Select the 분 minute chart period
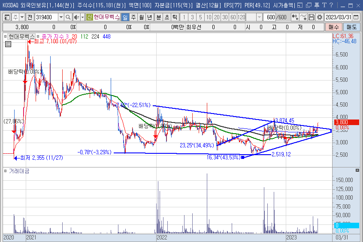This screenshot has width=363, height=242. point(159,17)
